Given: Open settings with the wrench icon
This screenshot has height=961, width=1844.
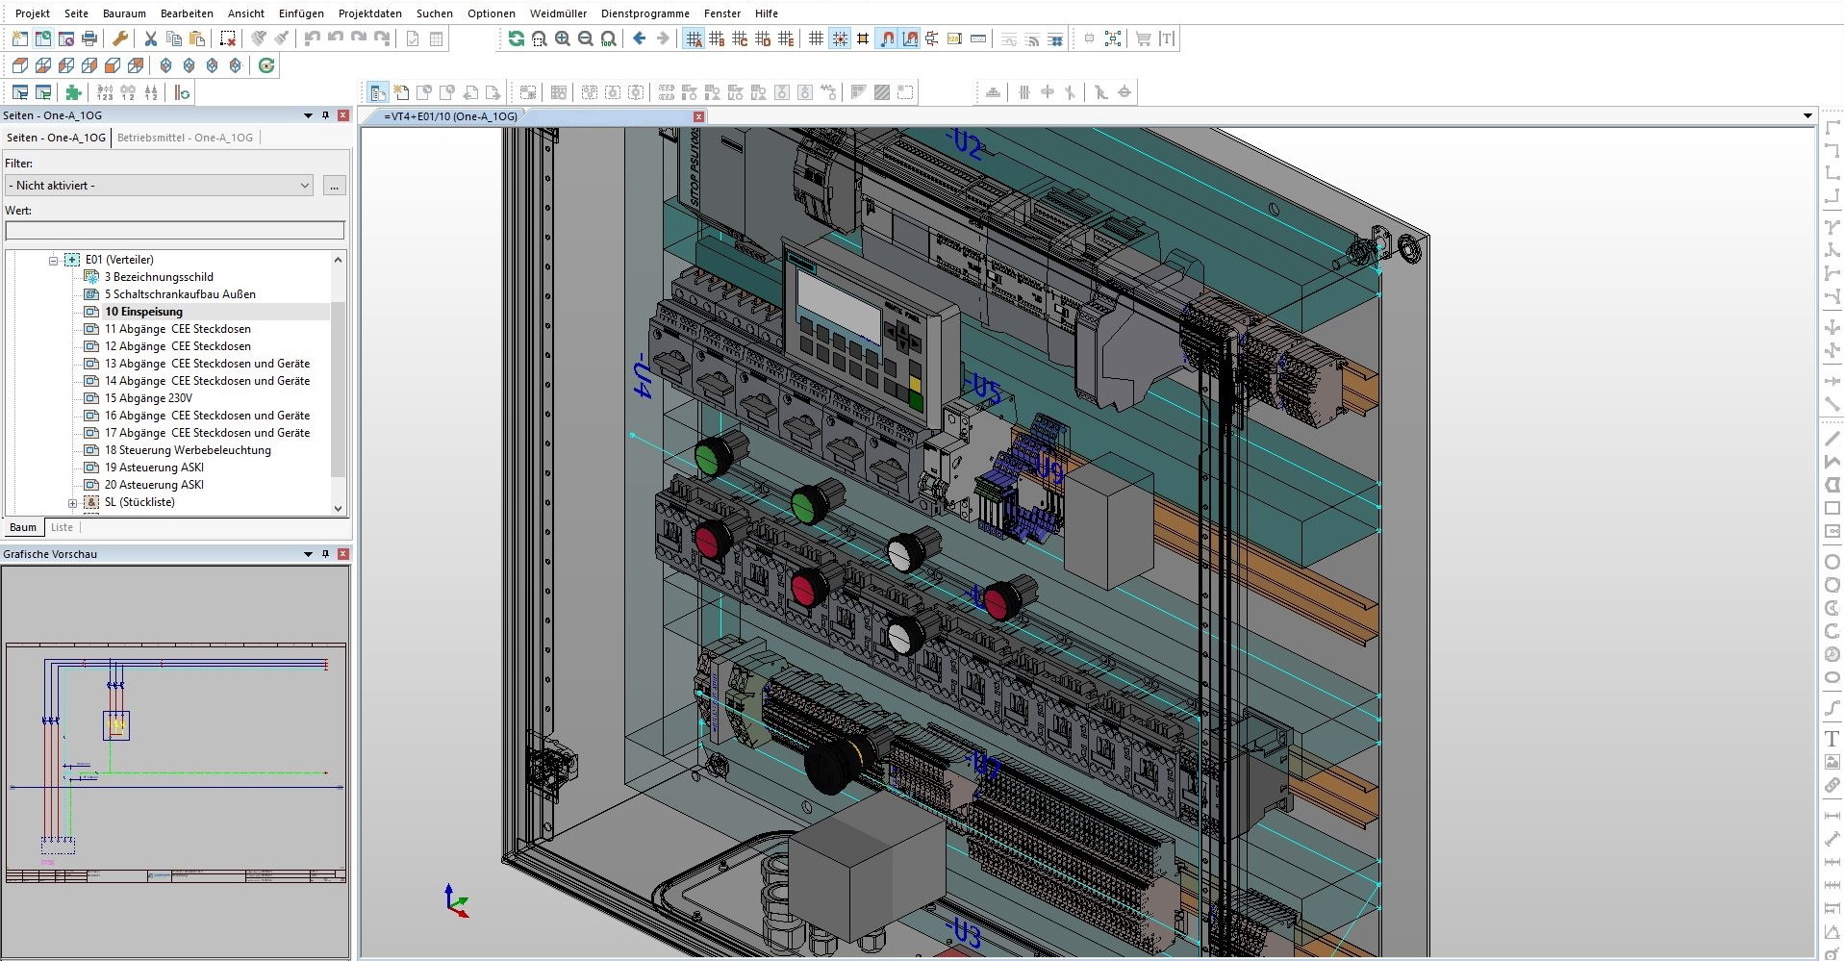Looking at the screenshot, I should (120, 38).
